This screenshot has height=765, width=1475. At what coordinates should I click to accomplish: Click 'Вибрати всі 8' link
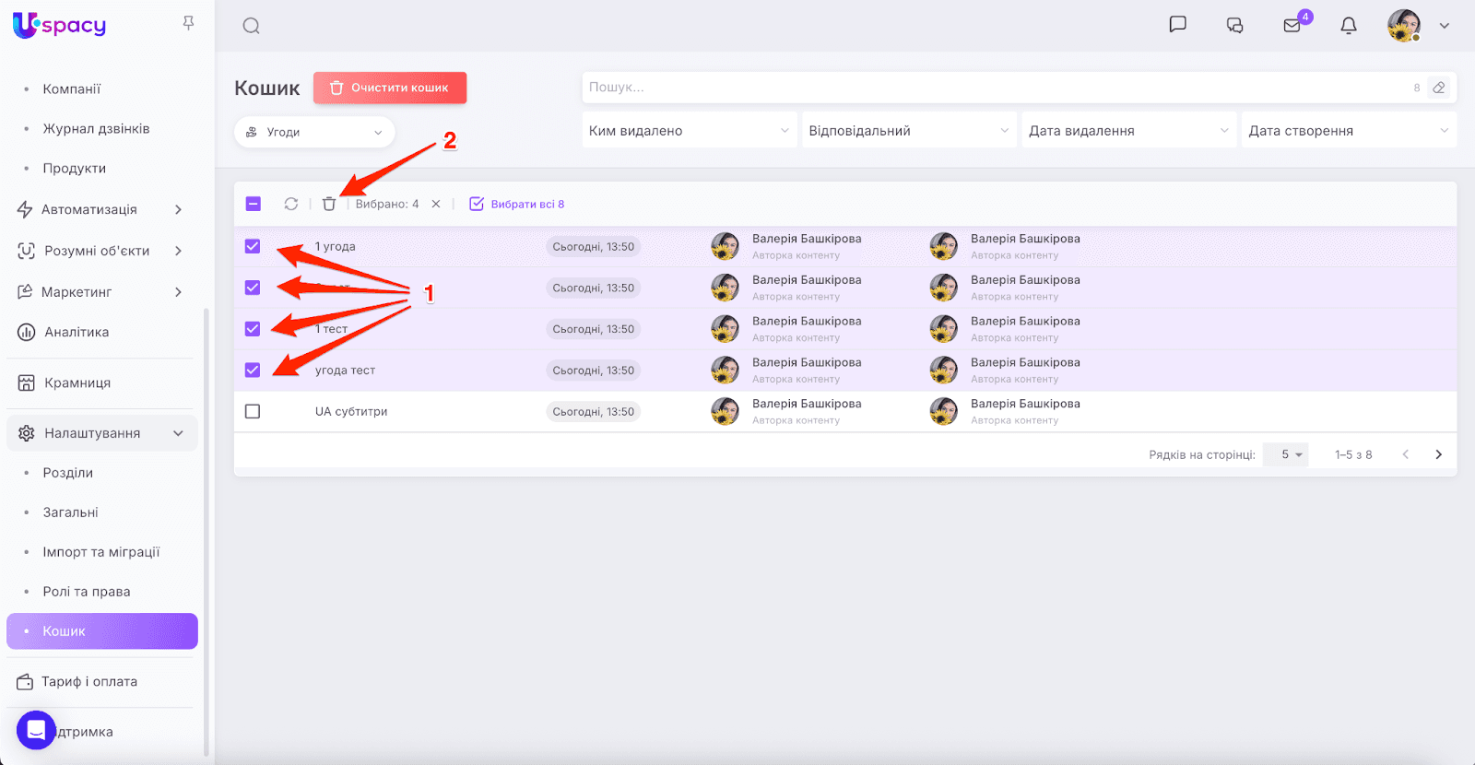coord(518,204)
